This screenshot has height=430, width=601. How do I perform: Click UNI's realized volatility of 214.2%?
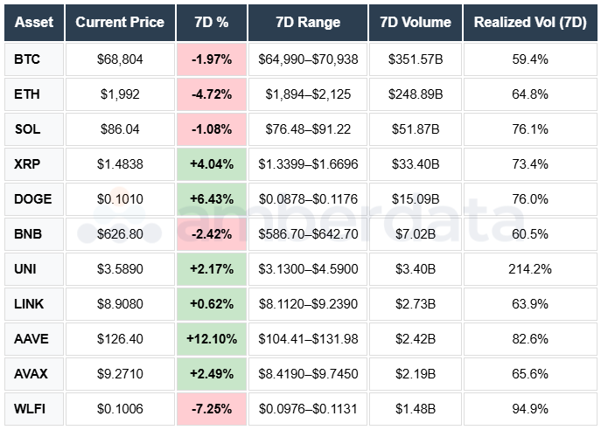point(529,269)
